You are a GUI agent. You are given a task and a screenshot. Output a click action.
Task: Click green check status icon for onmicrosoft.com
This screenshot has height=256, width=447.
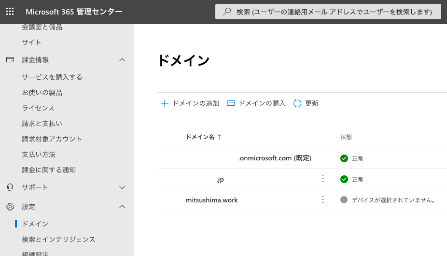coord(344,158)
